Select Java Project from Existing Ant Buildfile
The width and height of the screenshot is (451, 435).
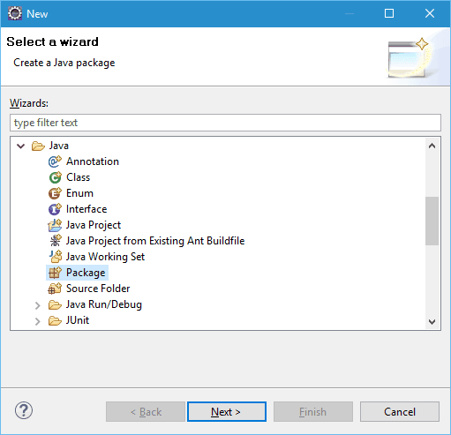tap(155, 241)
